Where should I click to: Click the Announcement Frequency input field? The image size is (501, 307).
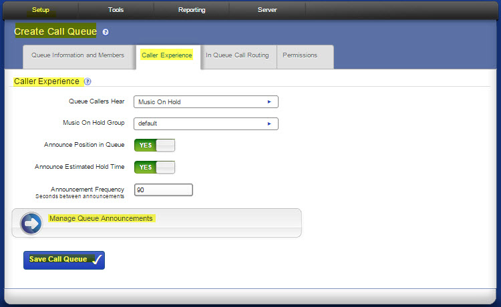tap(164, 190)
